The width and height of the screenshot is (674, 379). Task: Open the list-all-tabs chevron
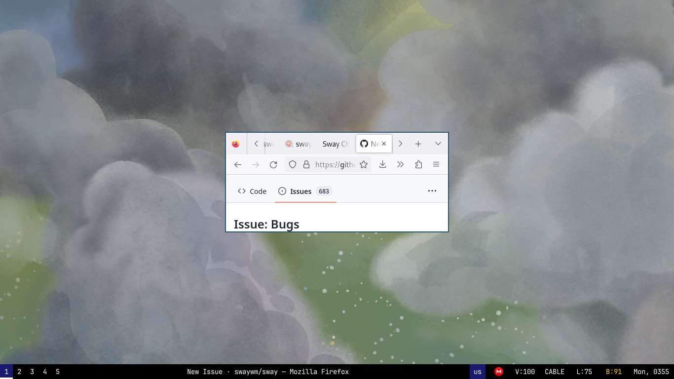coord(438,144)
